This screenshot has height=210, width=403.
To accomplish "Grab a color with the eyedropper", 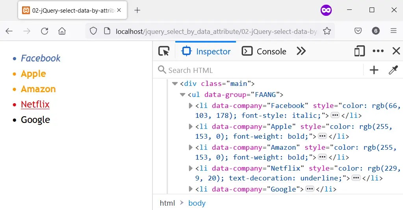I will tap(393, 70).
